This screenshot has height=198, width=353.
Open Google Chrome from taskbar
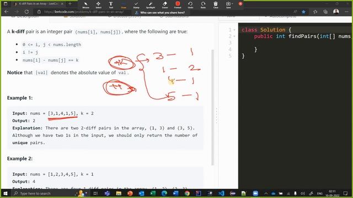(187, 193)
